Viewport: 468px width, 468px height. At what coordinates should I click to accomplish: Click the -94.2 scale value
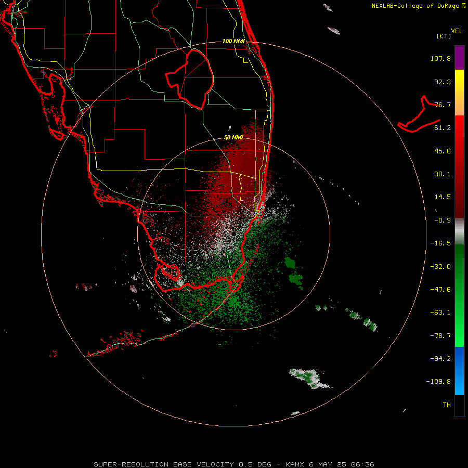click(x=440, y=359)
